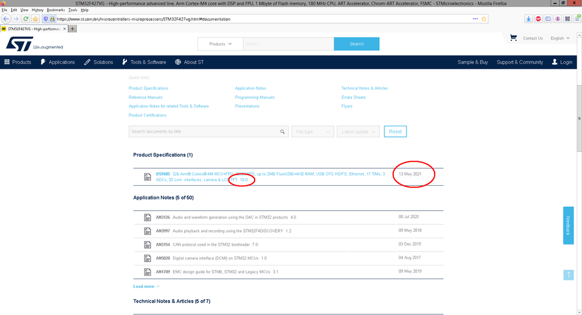Viewport: 582px width, 315px height.
Task: Open the Latest update filter dropdown
Action: pos(358,132)
